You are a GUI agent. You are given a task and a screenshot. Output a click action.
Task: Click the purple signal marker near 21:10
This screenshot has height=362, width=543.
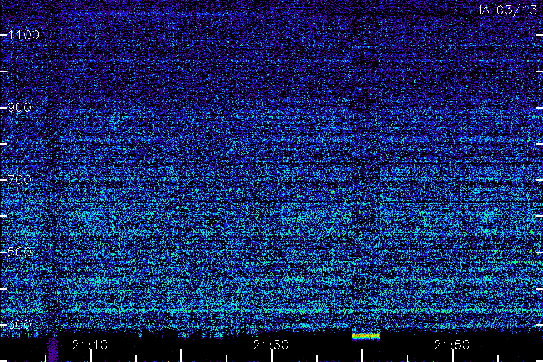[x=52, y=348]
